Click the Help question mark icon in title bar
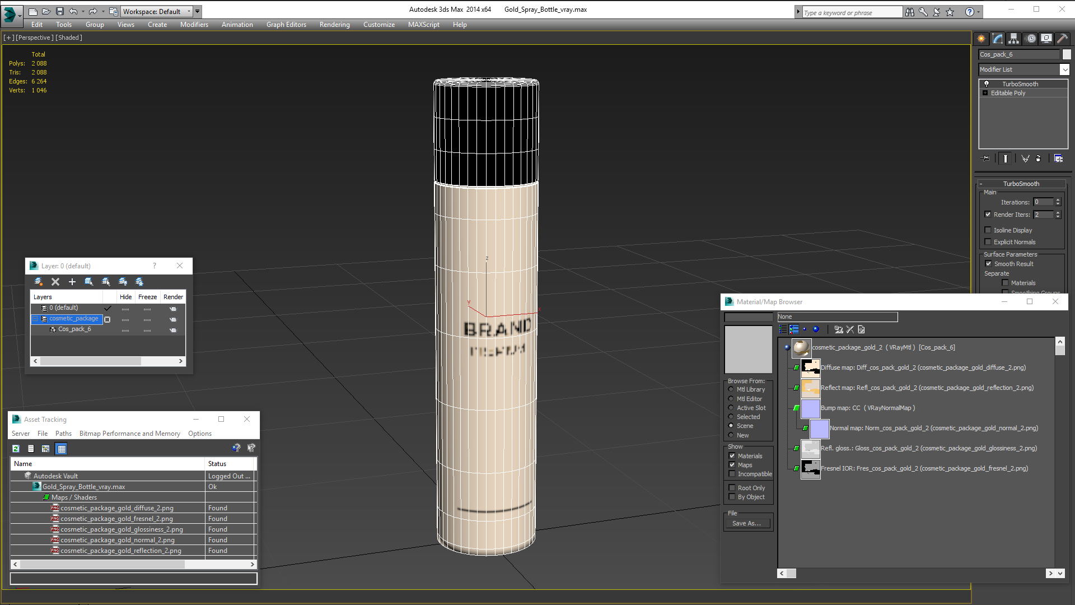 pos(970,12)
